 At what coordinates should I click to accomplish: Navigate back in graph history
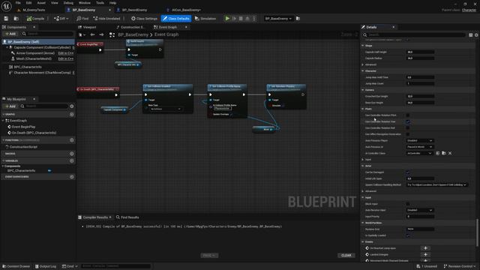tap(92, 34)
